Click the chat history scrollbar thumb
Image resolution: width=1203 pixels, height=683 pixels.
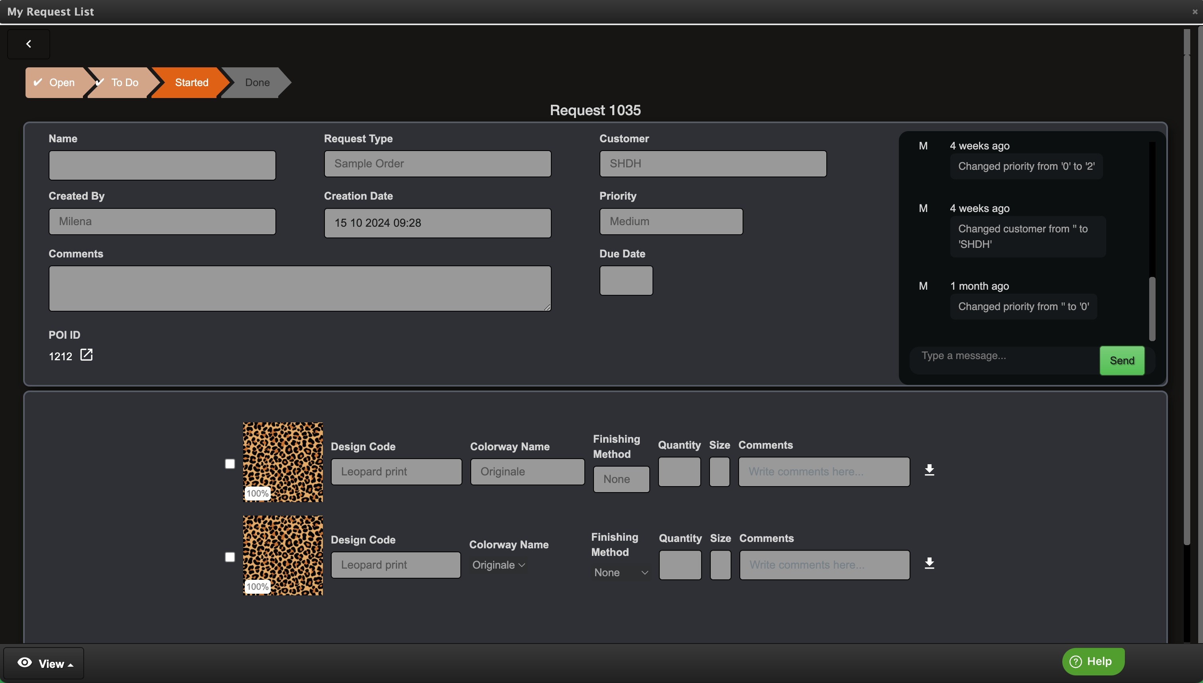pos(1152,309)
